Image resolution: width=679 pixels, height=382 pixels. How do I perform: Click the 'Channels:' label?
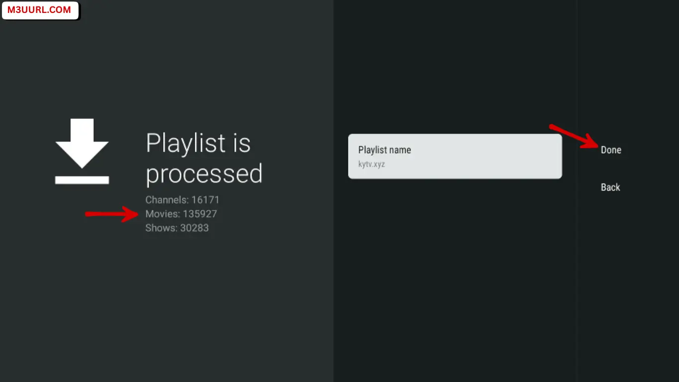click(x=167, y=200)
